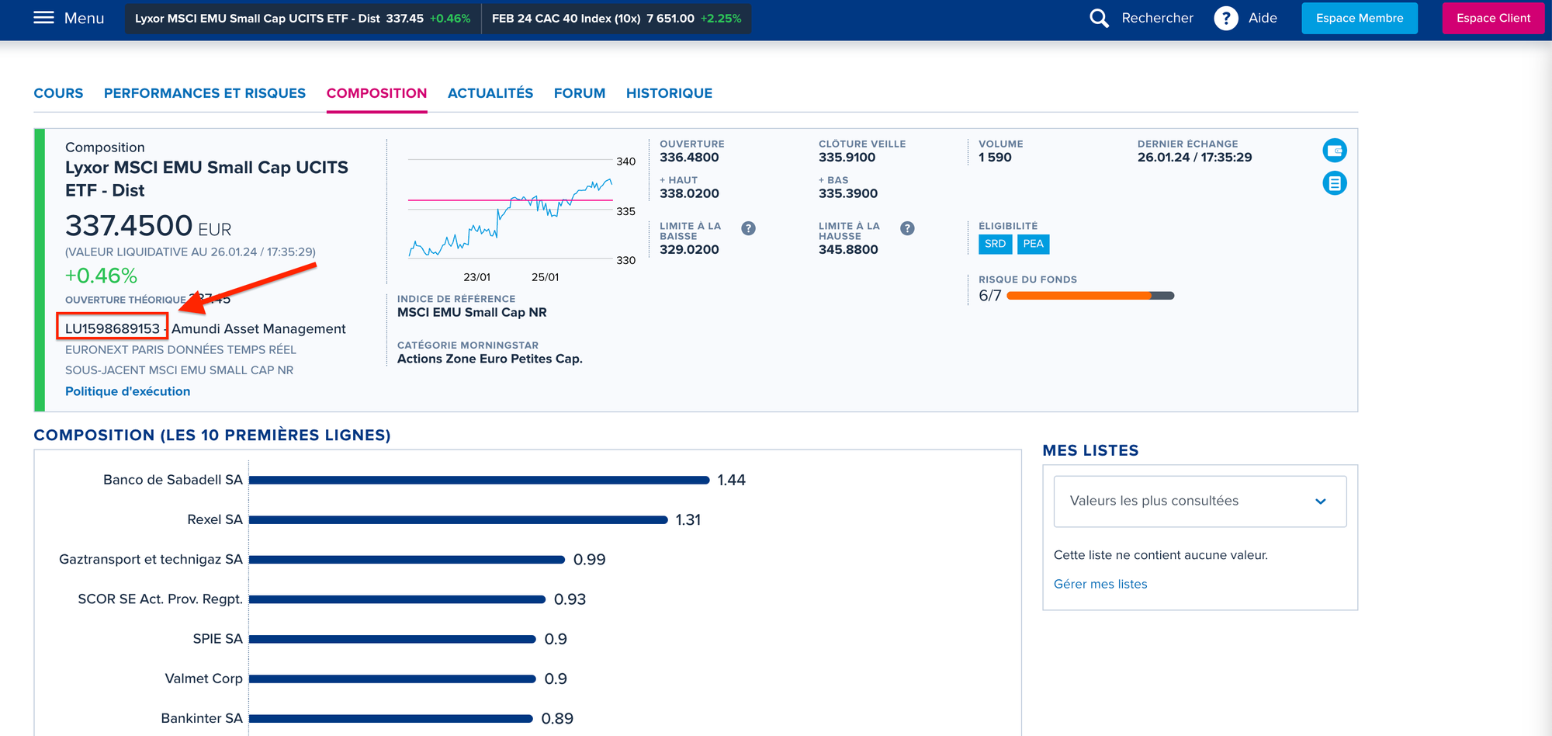
Task: Click Dernier échange timestamp 26.01.24
Action: point(1194,157)
